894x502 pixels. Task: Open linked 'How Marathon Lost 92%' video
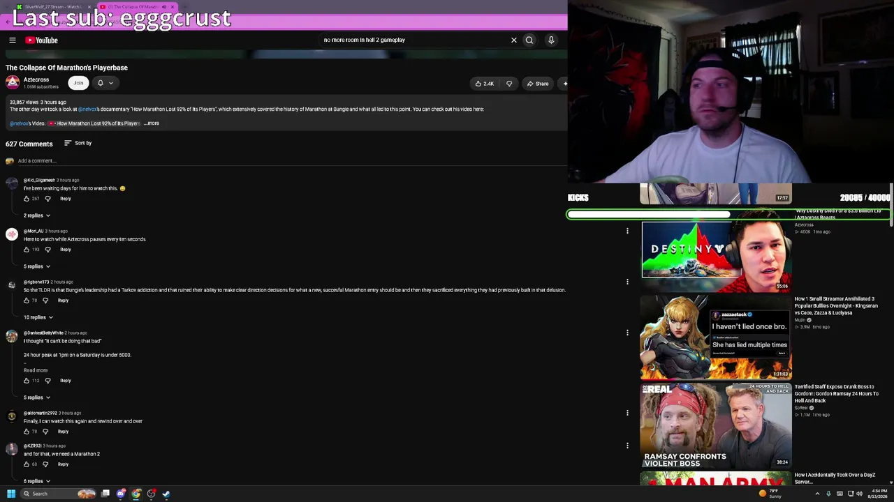coord(94,123)
